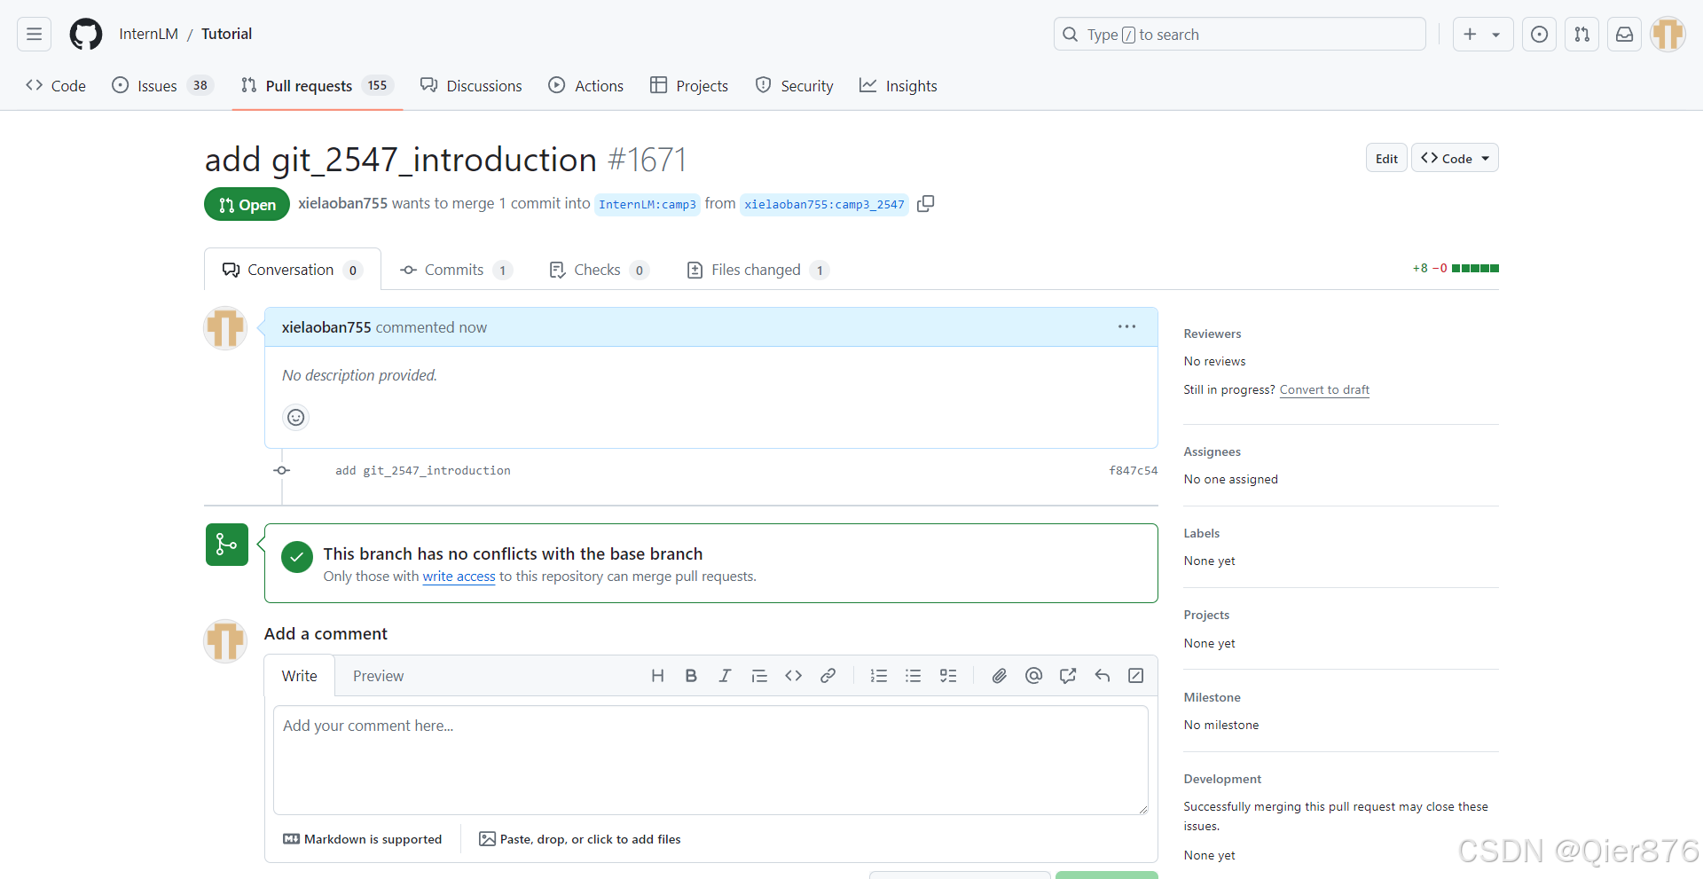Click xielaoban755 avatar beside first comment
1703x879 pixels.
pos(225,328)
